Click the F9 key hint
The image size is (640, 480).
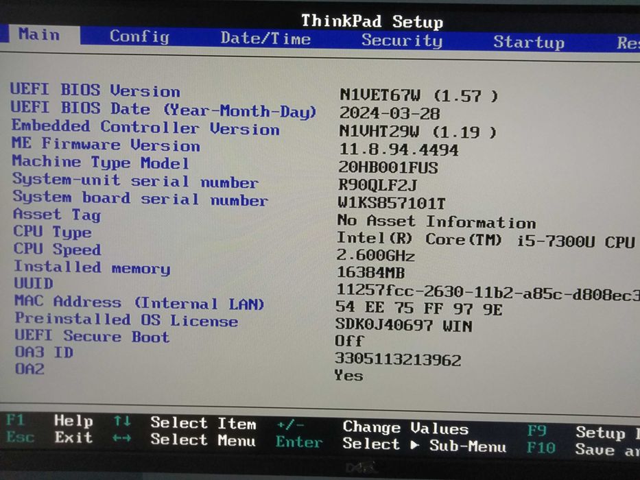coord(536,431)
